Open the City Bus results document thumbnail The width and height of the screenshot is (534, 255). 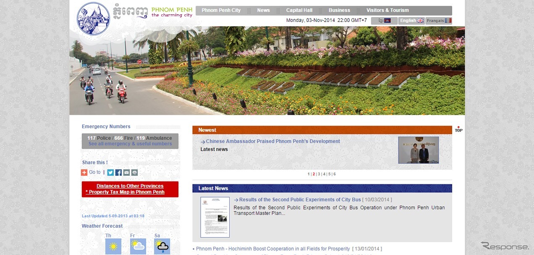pos(215,217)
